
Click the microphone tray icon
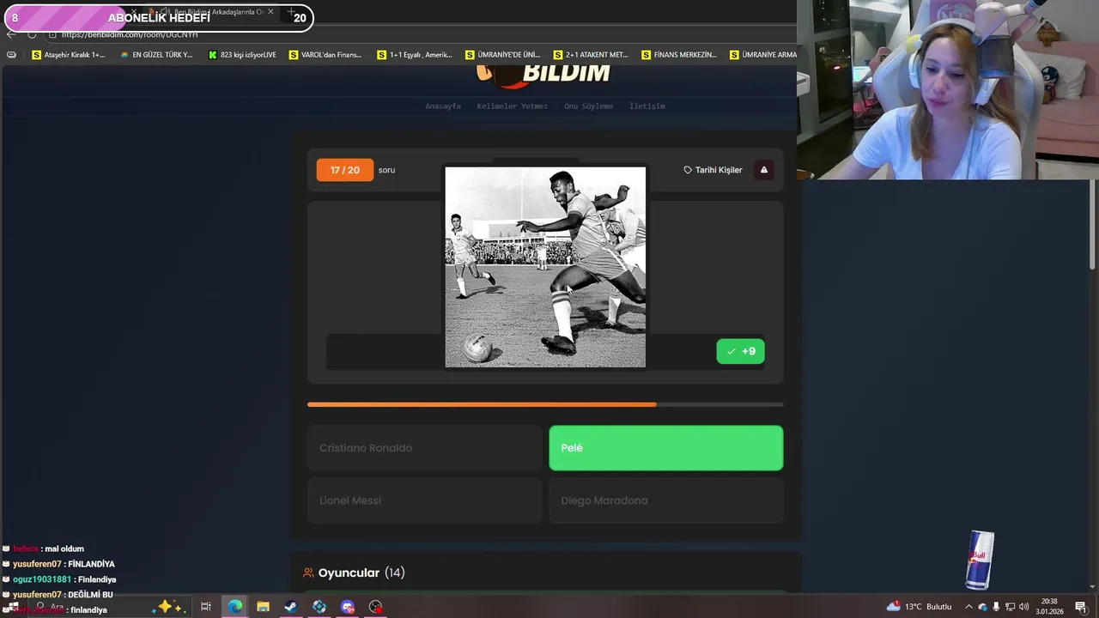[x=996, y=607]
